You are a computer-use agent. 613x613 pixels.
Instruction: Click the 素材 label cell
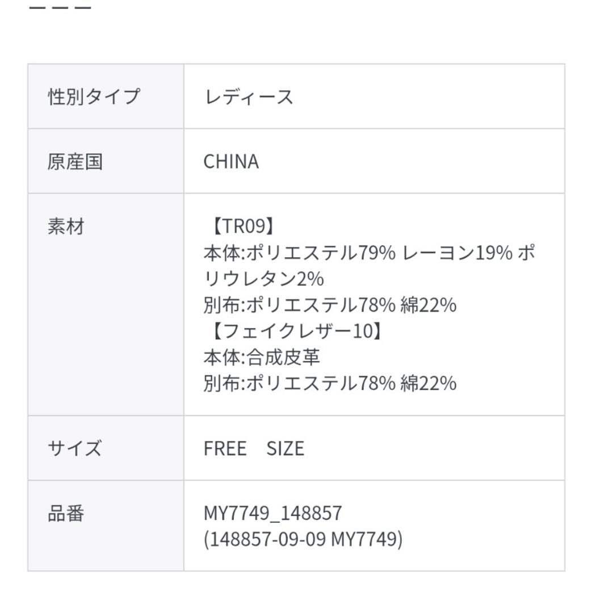(x=106, y=304)
